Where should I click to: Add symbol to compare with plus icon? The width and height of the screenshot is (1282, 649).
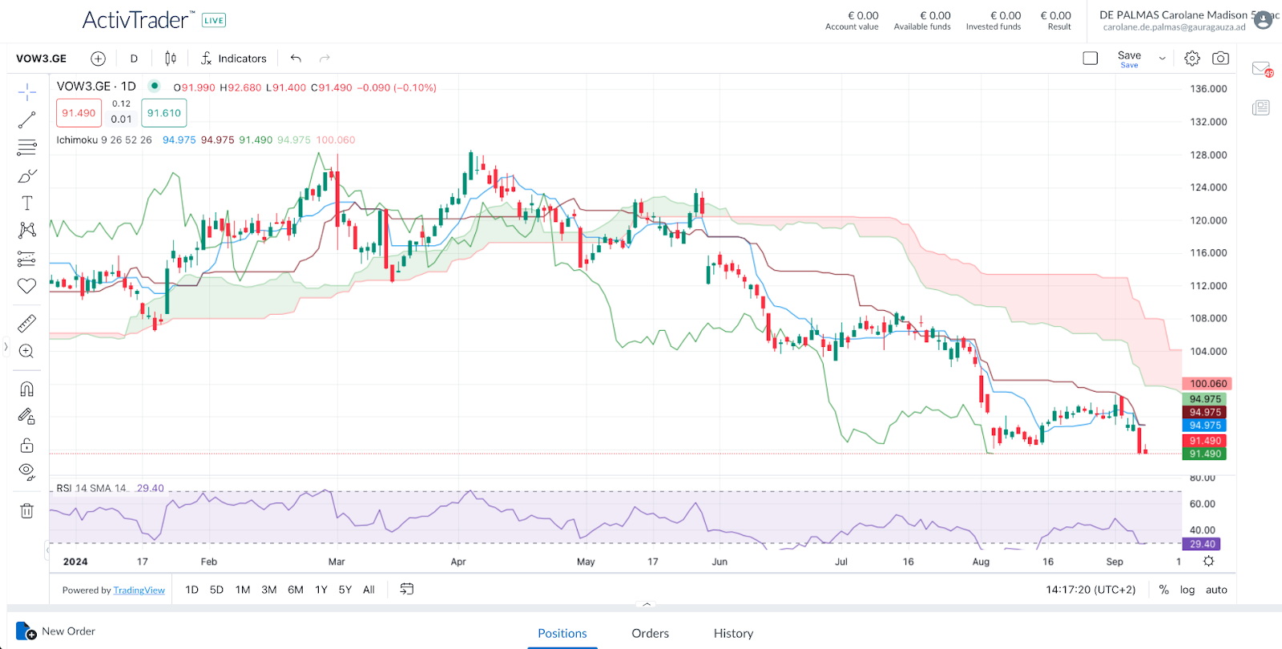(98, 58)
